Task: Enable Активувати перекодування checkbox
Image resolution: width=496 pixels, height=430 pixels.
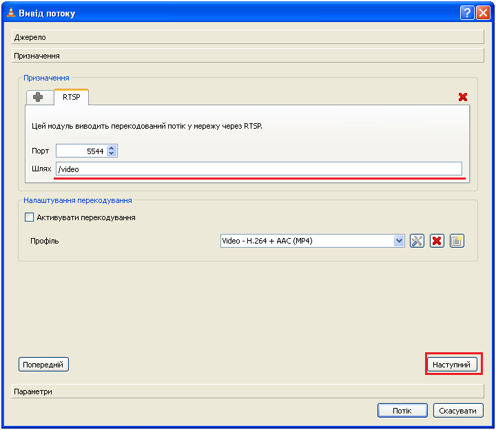Action: pos(29,217)
